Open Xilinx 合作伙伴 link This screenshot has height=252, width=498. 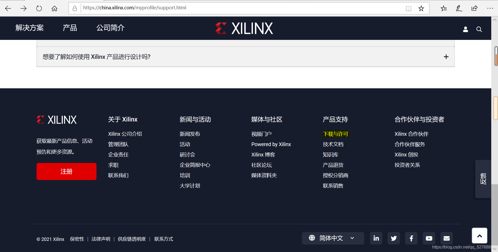[x=411, y=134]
